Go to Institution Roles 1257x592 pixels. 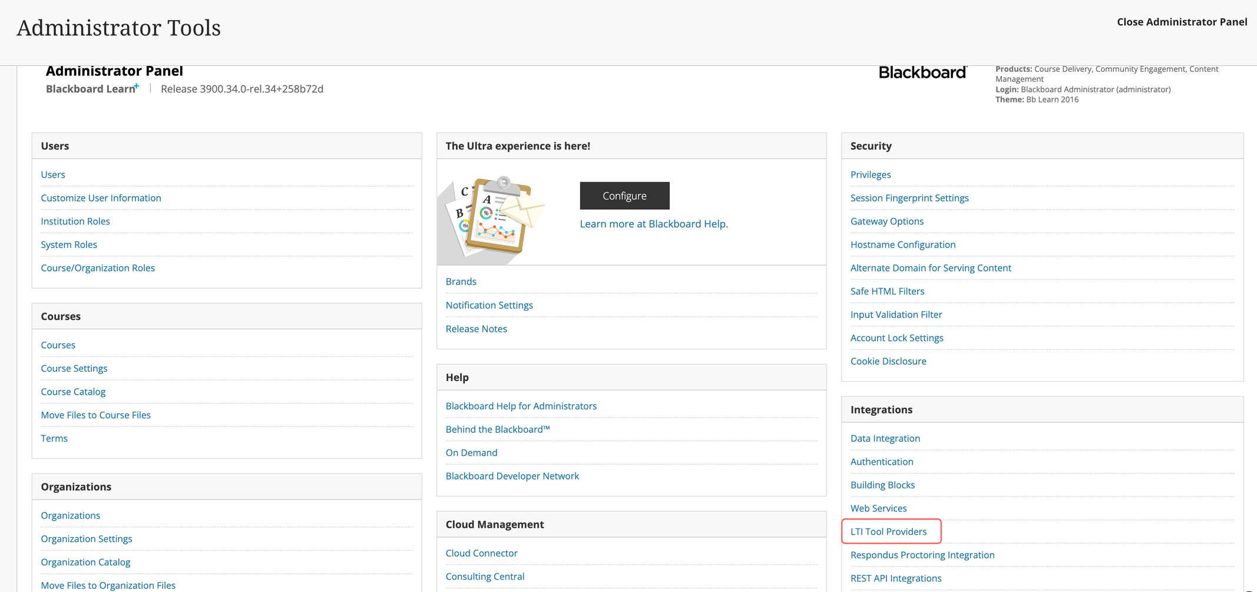[x=75, y=221]
